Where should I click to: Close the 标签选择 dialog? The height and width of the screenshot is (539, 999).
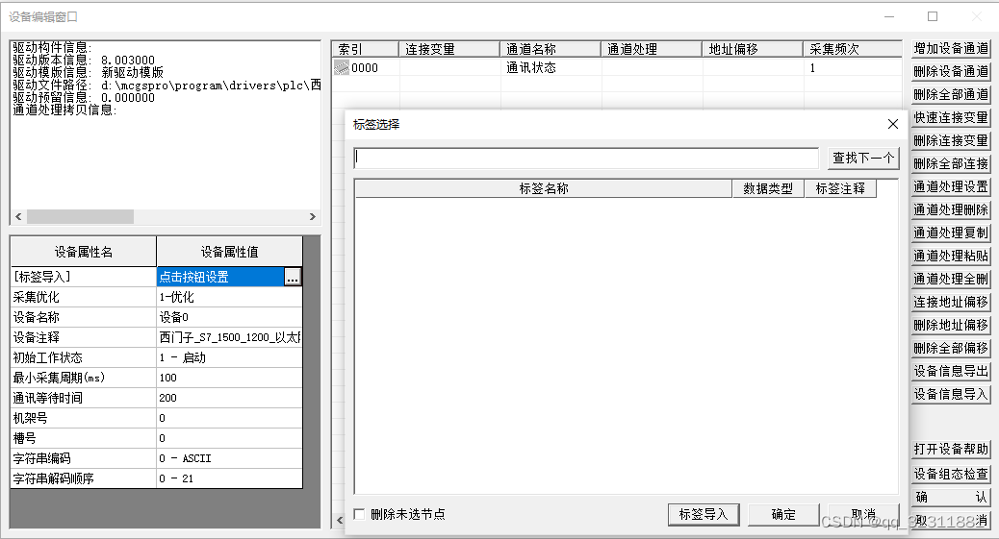click(x=892, y=124)
